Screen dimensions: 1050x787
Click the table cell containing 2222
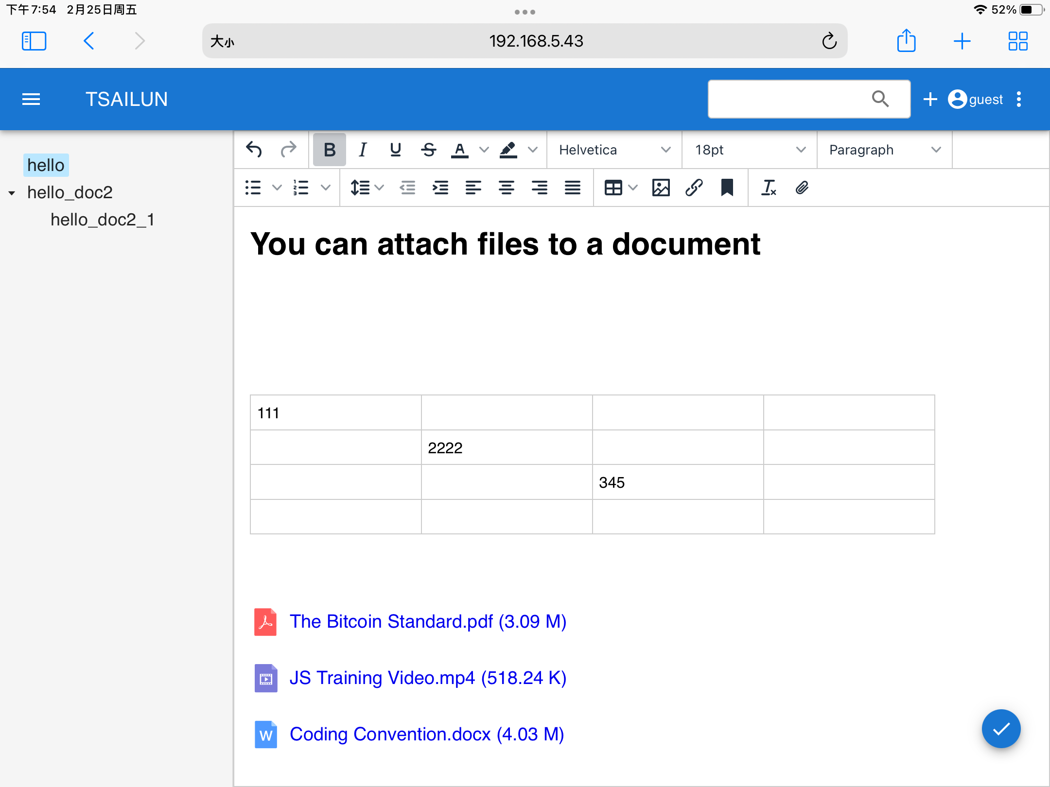point(507,447)
